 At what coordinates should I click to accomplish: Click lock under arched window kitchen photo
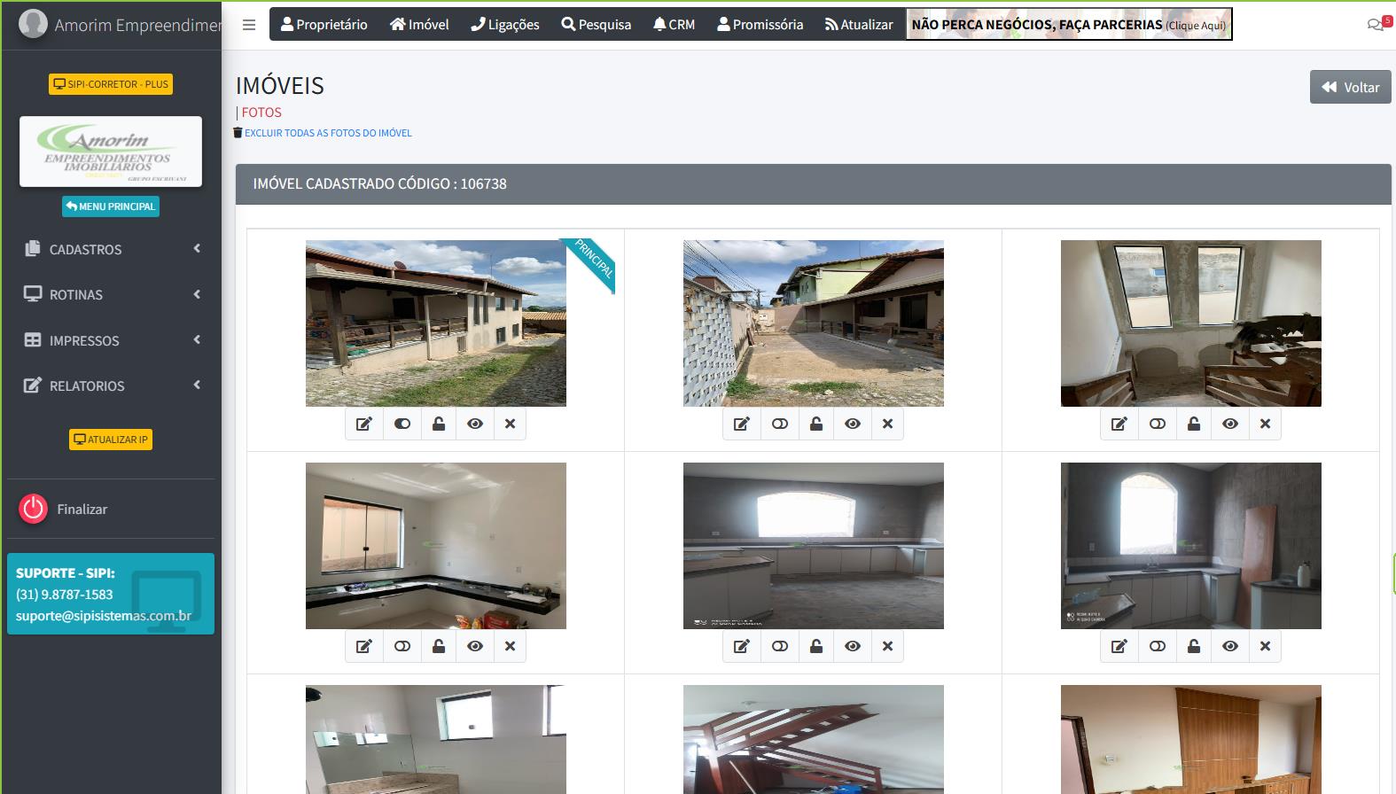pos(1194,646)
